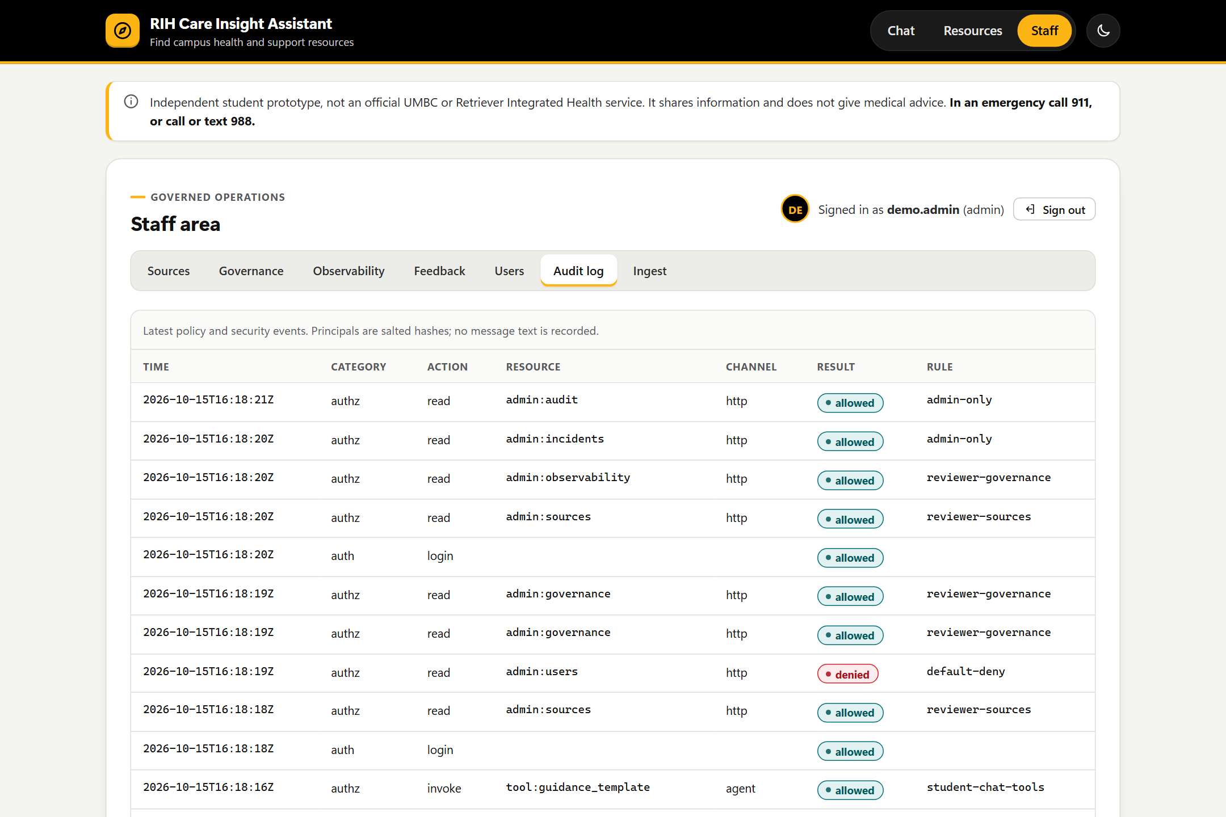
Task: Click the Sign out button
Action: 1054,209
